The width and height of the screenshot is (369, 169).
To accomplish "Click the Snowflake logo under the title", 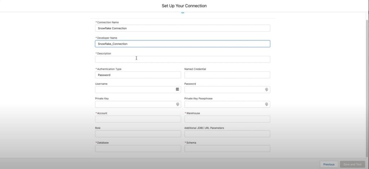I will (x=183, y=13).
